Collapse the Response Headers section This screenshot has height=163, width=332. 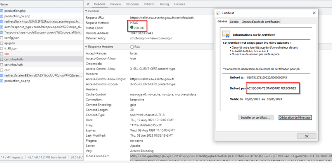point(86,47)
